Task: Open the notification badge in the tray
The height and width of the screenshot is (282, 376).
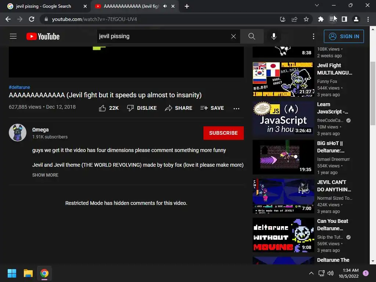Action: 366,273
